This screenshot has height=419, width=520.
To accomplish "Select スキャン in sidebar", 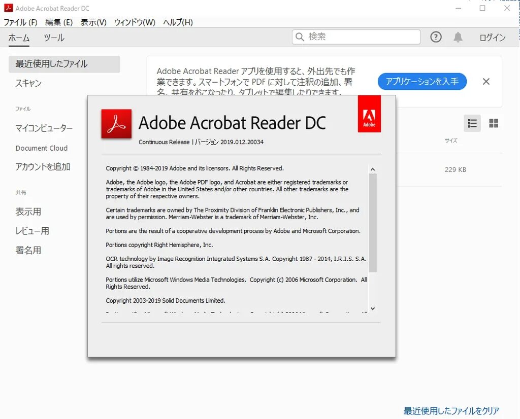I will 28,83.
